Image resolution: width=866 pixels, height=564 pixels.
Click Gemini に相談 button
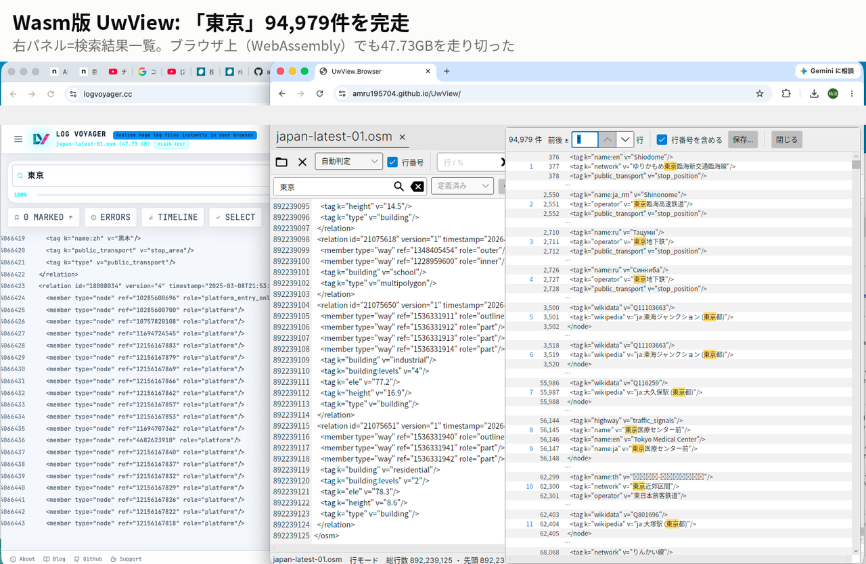[827, 71]
